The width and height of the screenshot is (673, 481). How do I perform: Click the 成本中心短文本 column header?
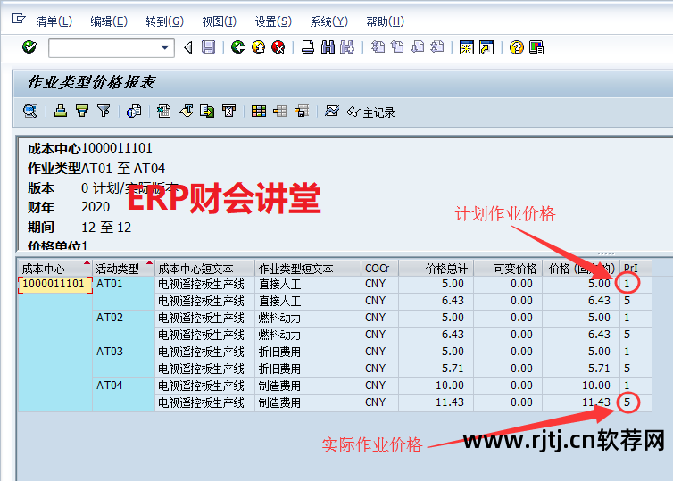click(x=204, y=269)
